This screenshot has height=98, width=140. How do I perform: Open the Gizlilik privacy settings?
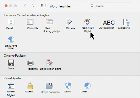coord(68,86)
